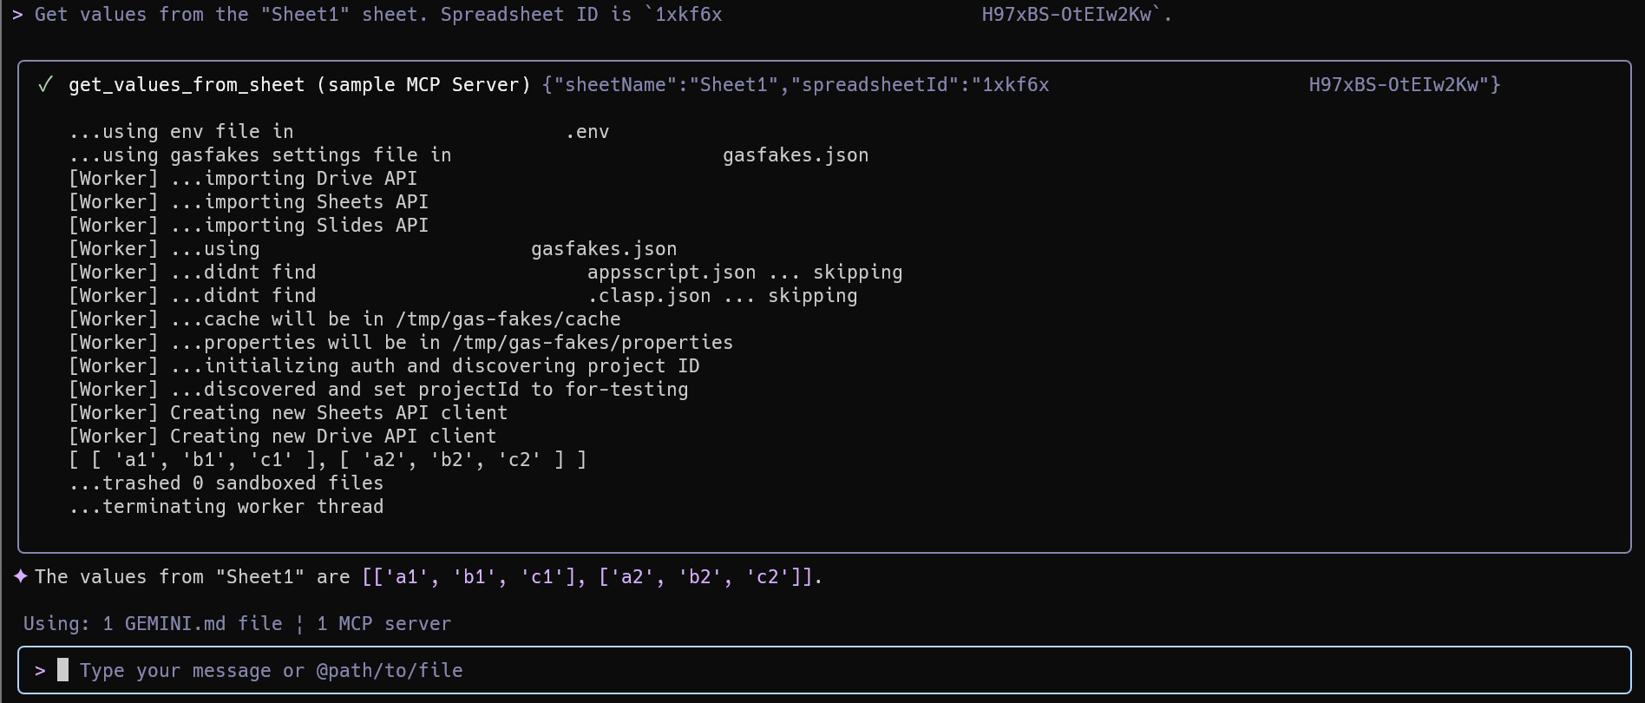The height and width of the screenshot is (703, 1645).
Task: Click the prompt arrow in the input box
Action: 40,670
